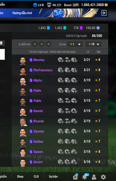Click the second plus trait filter slot
This screenshot has height=181, width=116.
pyautogui.click(x=42, y=44)
